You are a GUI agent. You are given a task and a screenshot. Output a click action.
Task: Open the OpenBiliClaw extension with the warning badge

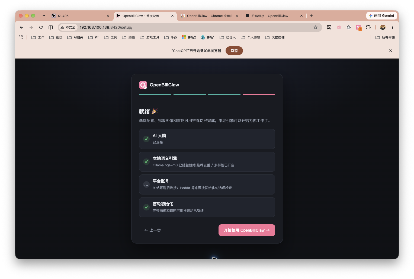[359, 28]
